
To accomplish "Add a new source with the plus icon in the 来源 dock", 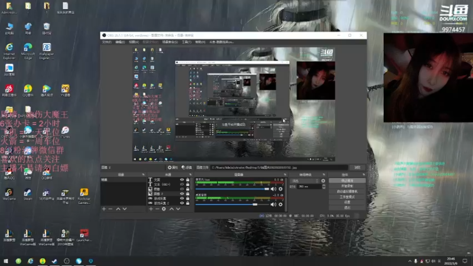I will coord(151,209).
